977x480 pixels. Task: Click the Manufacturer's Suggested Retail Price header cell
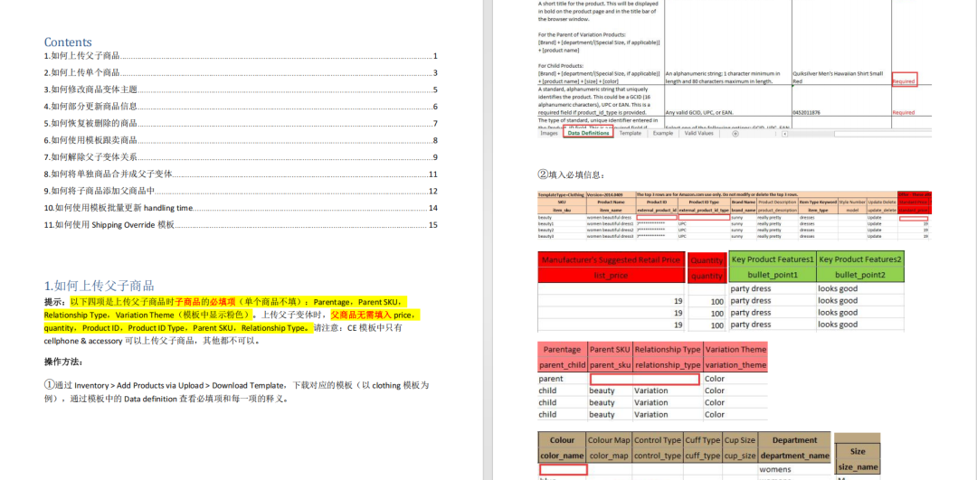click(x=612, y=259)
